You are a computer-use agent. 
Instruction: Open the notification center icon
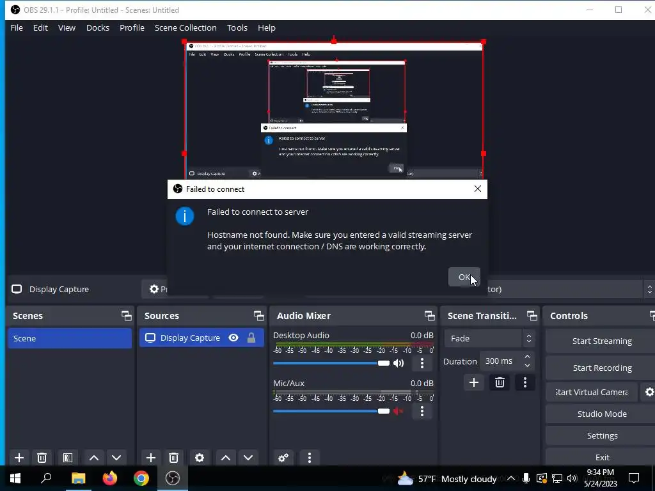coord(634,478)
